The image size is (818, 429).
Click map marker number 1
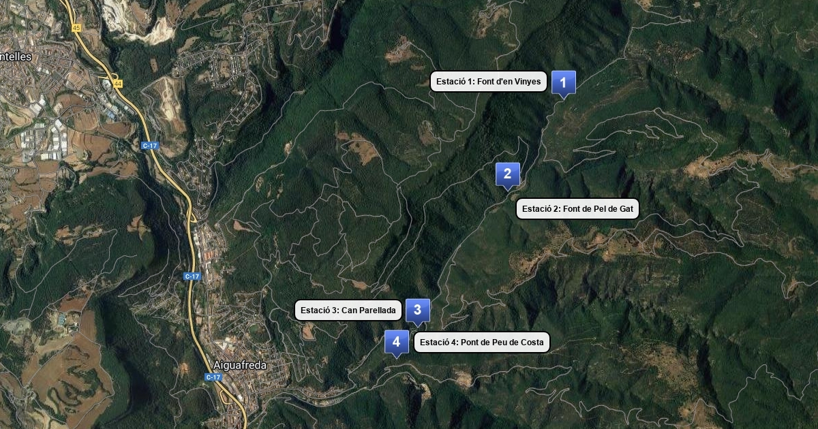tap(563, 84)
